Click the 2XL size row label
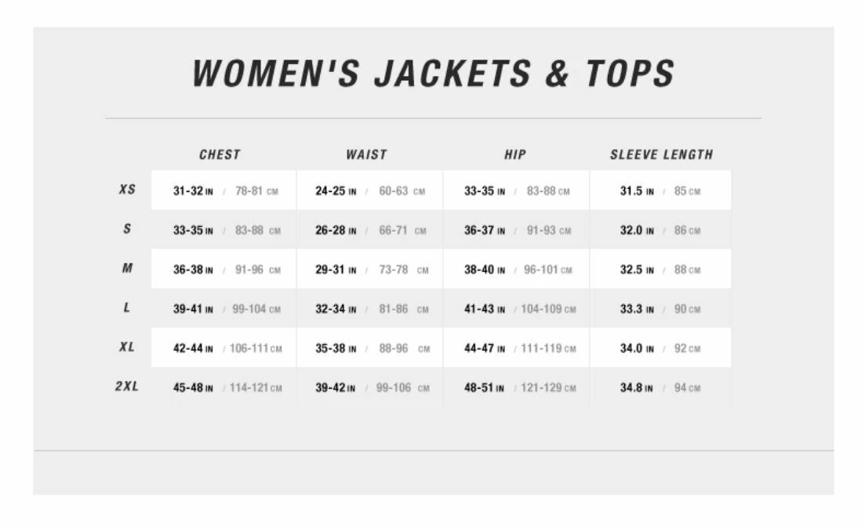 click(x=127, y=386)
